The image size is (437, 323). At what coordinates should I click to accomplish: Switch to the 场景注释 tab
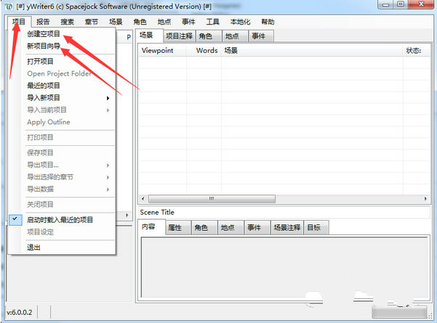(x=287, y=228)
